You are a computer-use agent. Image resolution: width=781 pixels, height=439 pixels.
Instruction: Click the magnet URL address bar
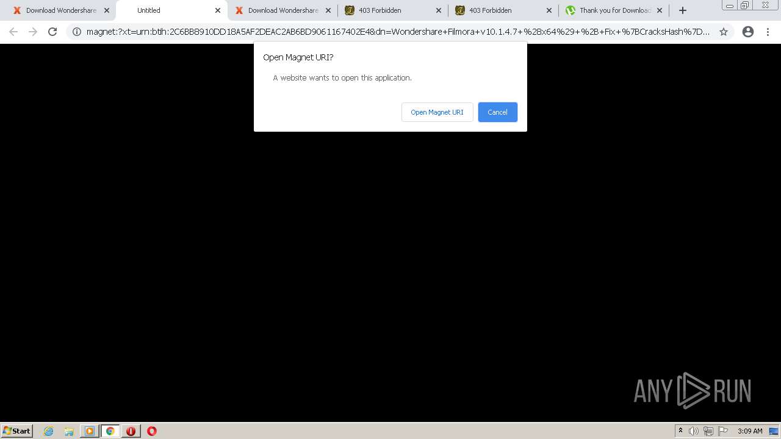(398, 32)
